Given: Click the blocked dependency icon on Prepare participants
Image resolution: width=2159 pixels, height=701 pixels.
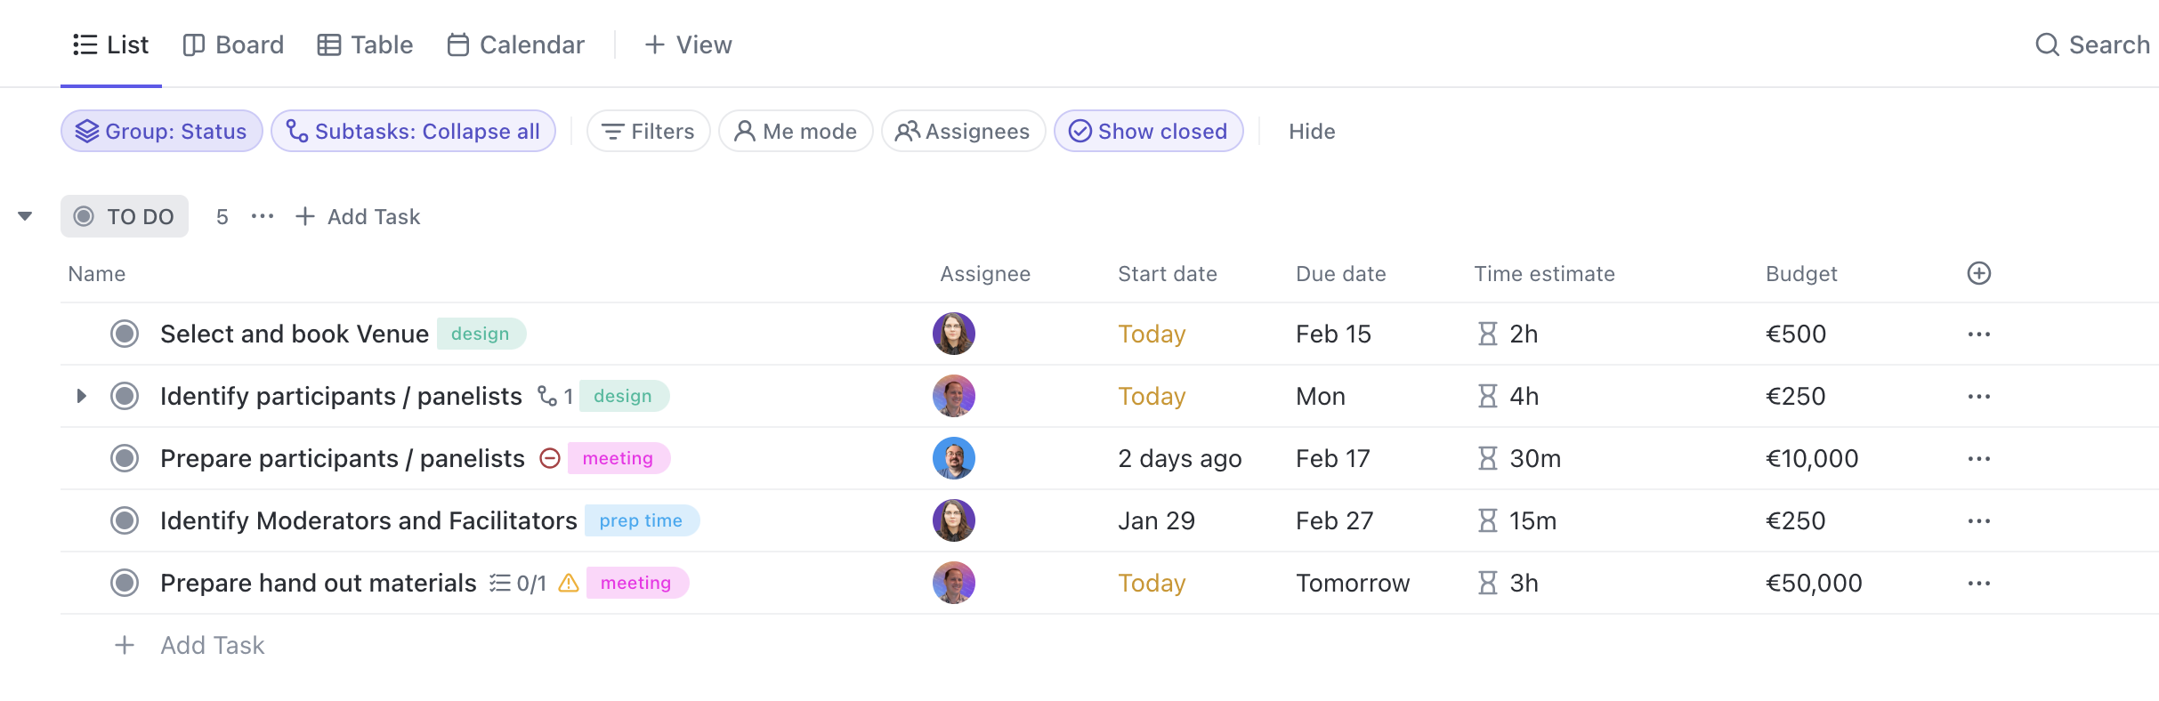Looking at the screenshot, I should pyautogui.click(x=550, y=458).
